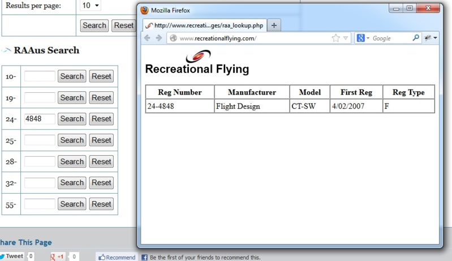Go back with Firefox back arrow
Screen dimensions: 452x261
point(147,38)
